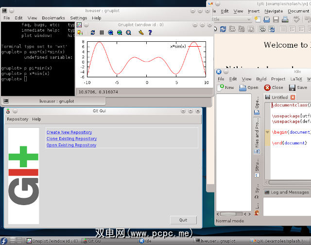This screenshot has height=245, width=311.
Task: Open Gnuplot help with the question mark icon
Action: coord(150,33)
